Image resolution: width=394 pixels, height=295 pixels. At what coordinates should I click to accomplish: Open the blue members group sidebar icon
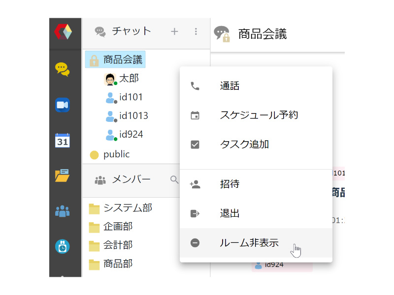pos(63,211)
